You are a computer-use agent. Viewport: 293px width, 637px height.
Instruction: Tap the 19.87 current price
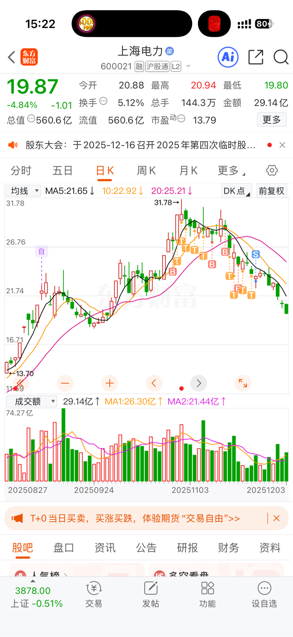click(x=33, y=87)
